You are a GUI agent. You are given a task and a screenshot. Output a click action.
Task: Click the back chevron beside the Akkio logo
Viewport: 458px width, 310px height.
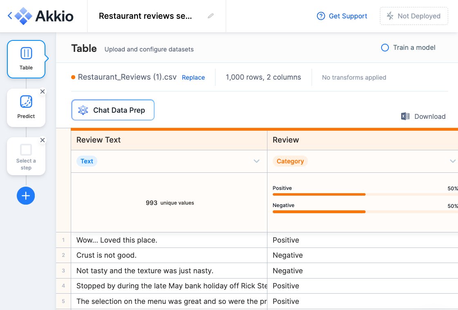point(9,16)
